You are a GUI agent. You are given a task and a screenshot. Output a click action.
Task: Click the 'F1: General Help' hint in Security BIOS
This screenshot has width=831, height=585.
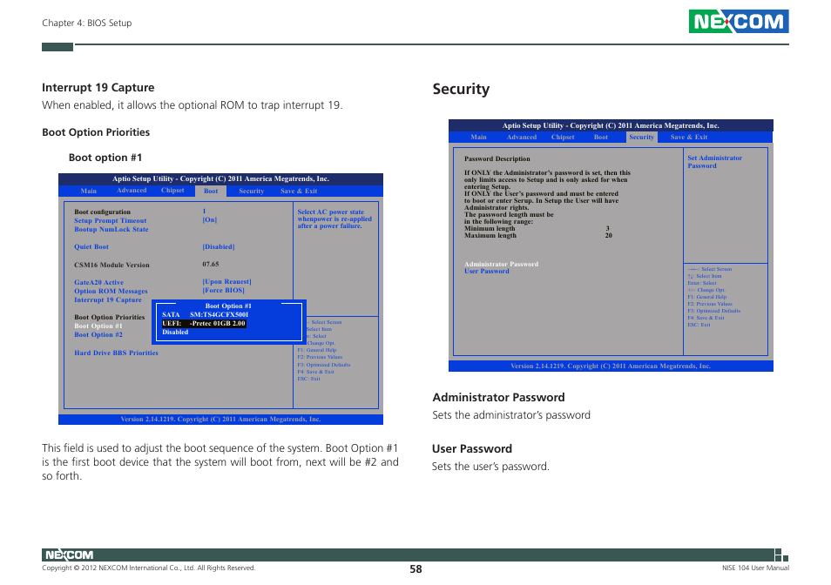707,297
